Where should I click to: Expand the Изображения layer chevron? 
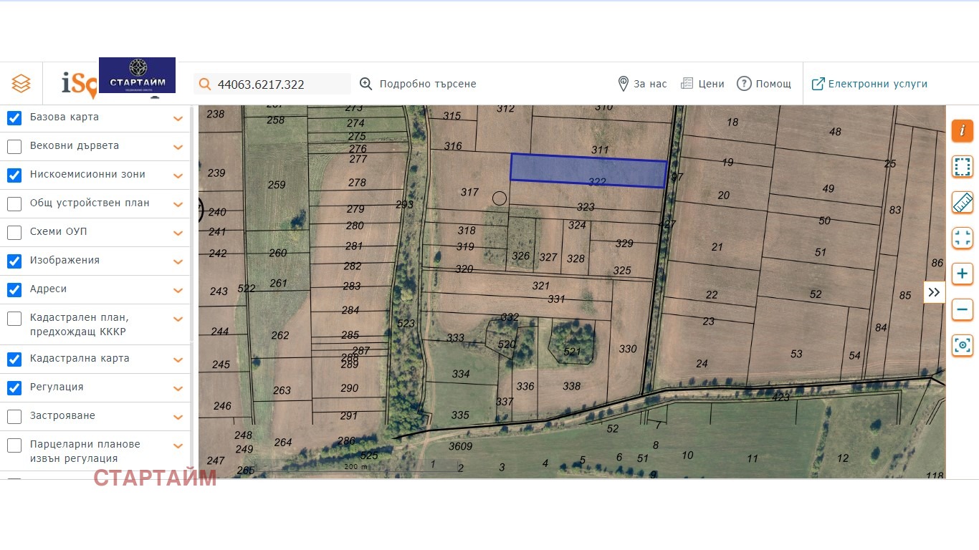click(178, 261)
